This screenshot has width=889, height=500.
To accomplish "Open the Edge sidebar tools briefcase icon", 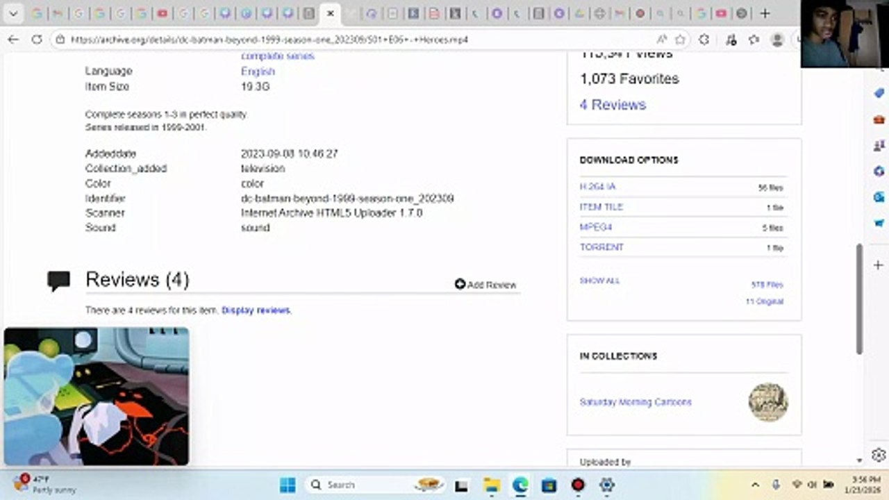I will pos(879,119).
